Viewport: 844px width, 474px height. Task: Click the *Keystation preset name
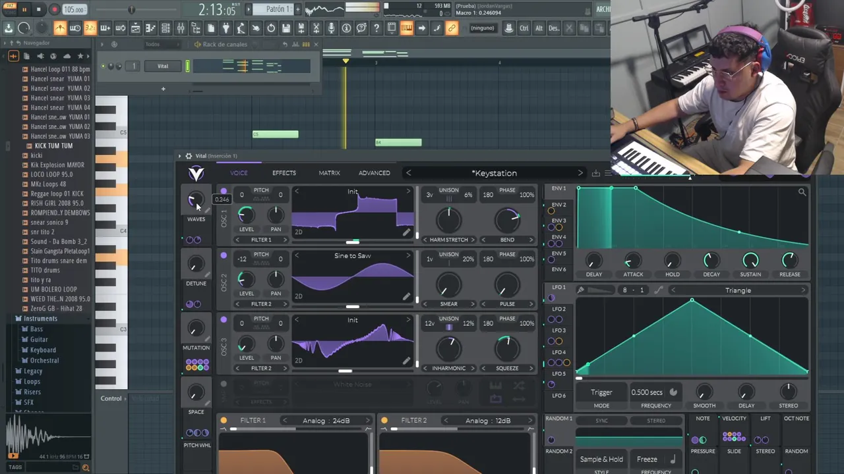pos(494,173)
